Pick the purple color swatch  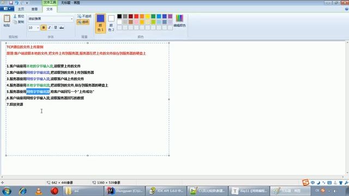[170, 16]
